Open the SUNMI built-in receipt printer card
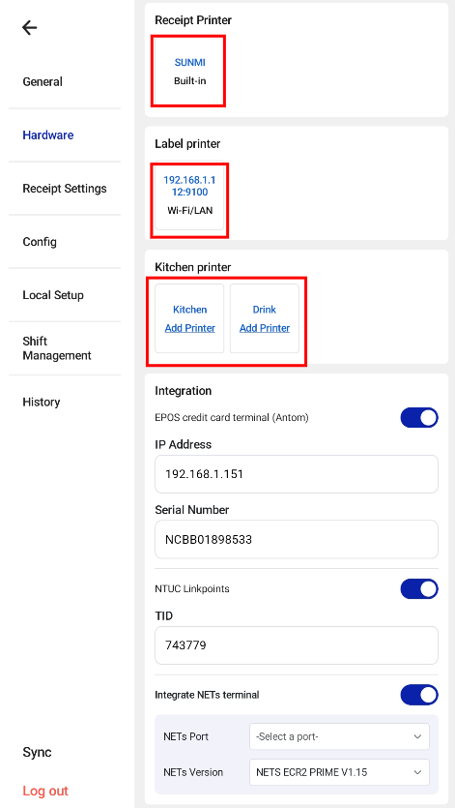455x808 pixels. [x=189, y=71]
